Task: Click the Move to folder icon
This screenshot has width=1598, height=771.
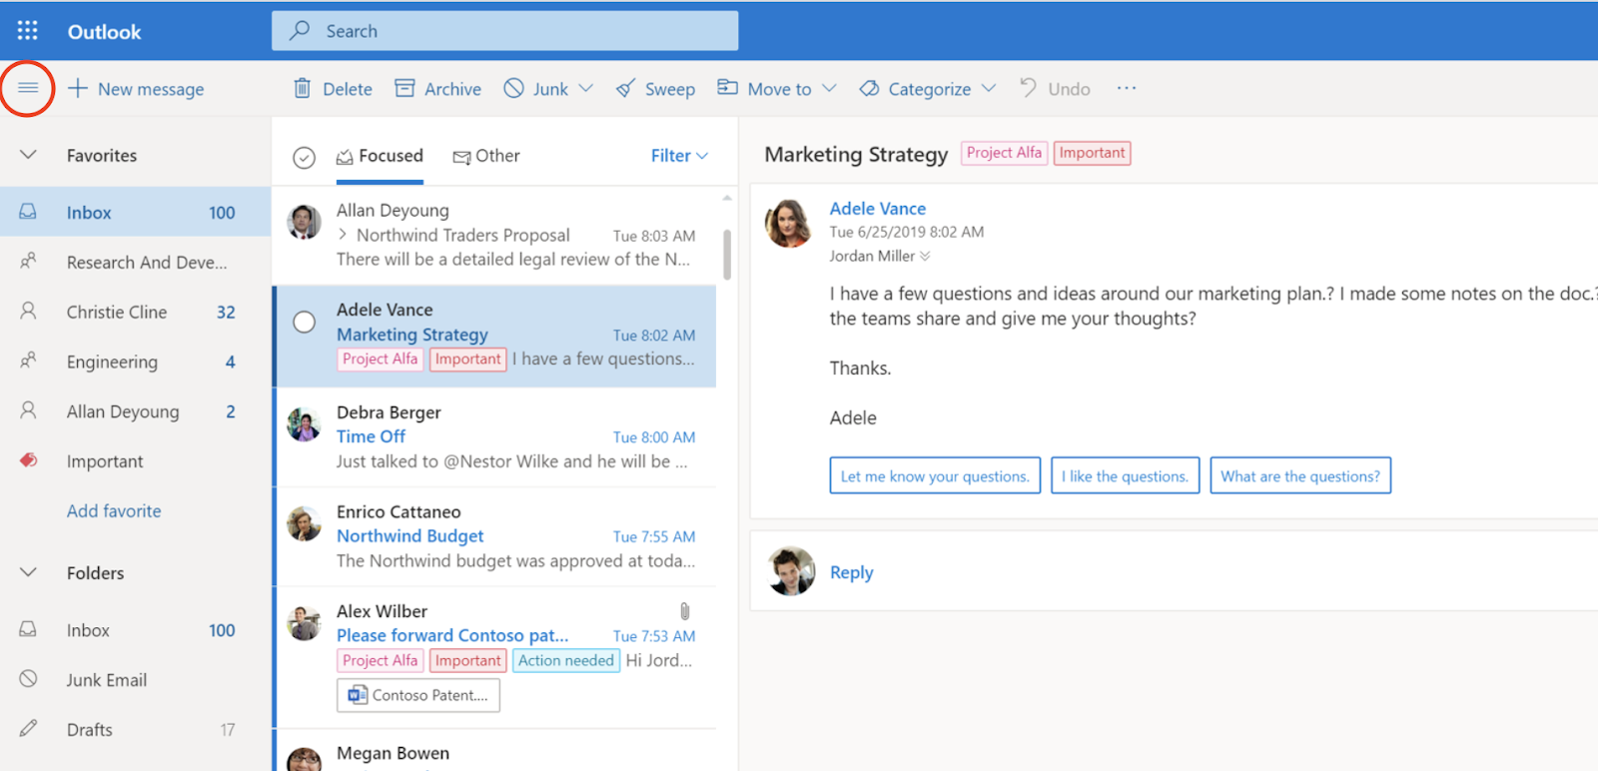Action: tap(727, 87)
